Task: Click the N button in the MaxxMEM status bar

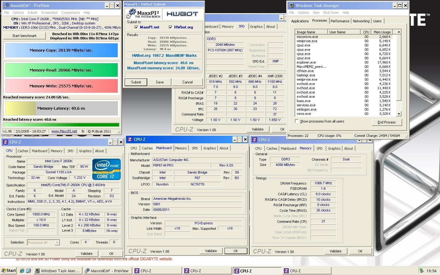Action: [83, 131]
